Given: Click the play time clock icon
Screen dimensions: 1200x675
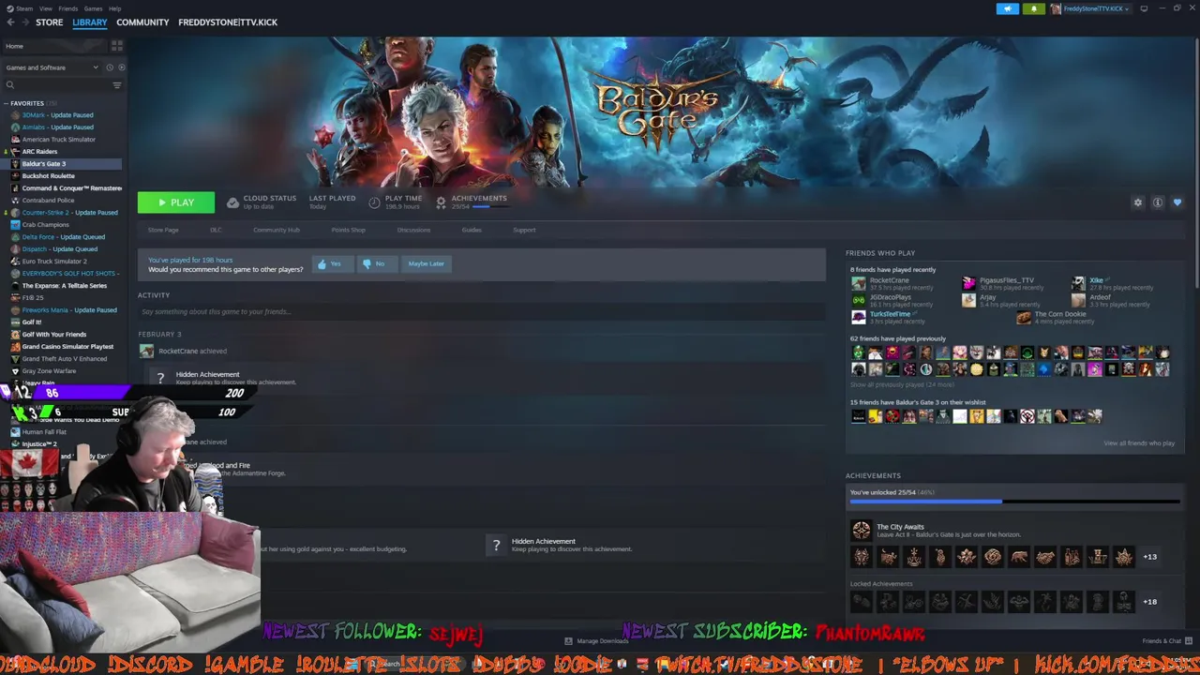Looking at the screenshot, I should 374,202.
